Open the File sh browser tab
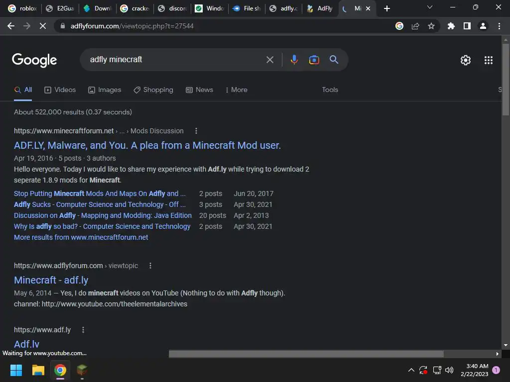 [247, 8]
